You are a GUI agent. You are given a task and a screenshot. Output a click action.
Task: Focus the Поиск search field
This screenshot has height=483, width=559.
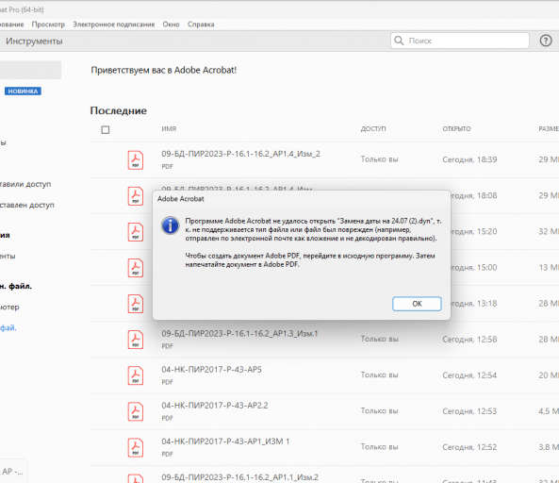pyautogui.click(x=459, y=41)
